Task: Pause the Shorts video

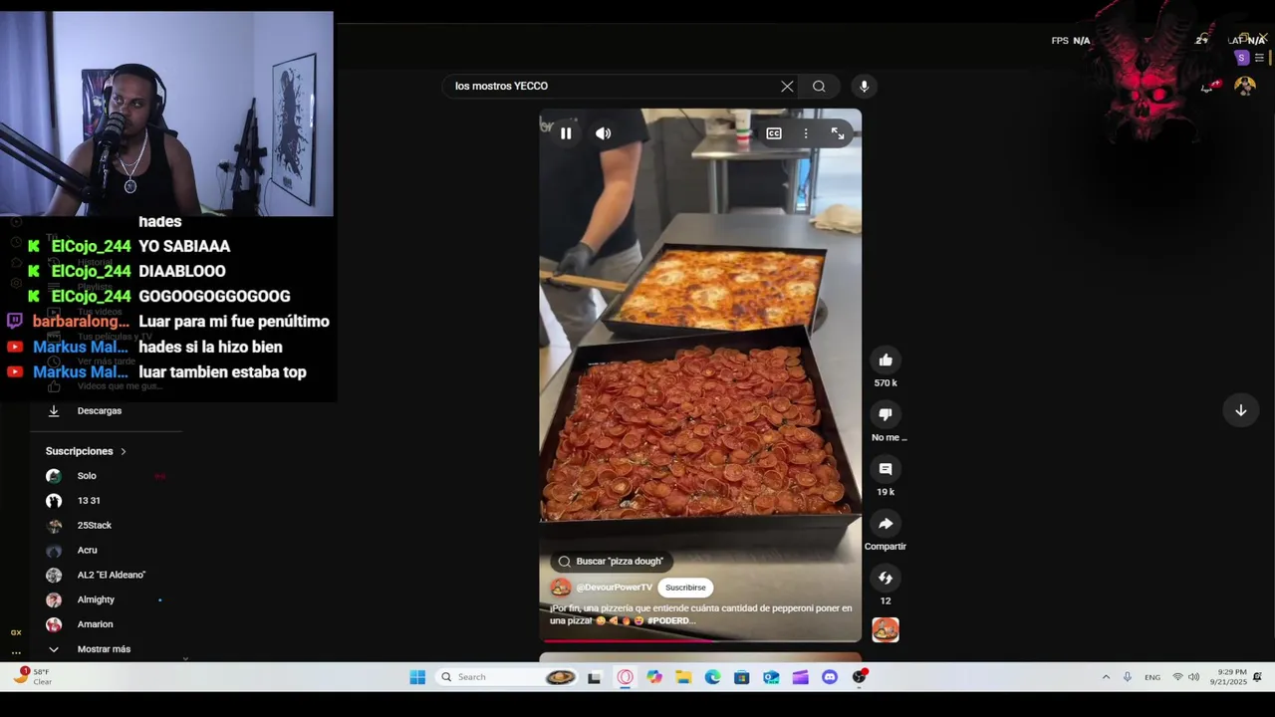Action: (x=566, y=133)
